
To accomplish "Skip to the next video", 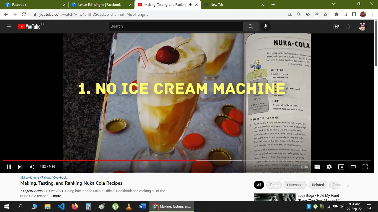I will 20,167.
